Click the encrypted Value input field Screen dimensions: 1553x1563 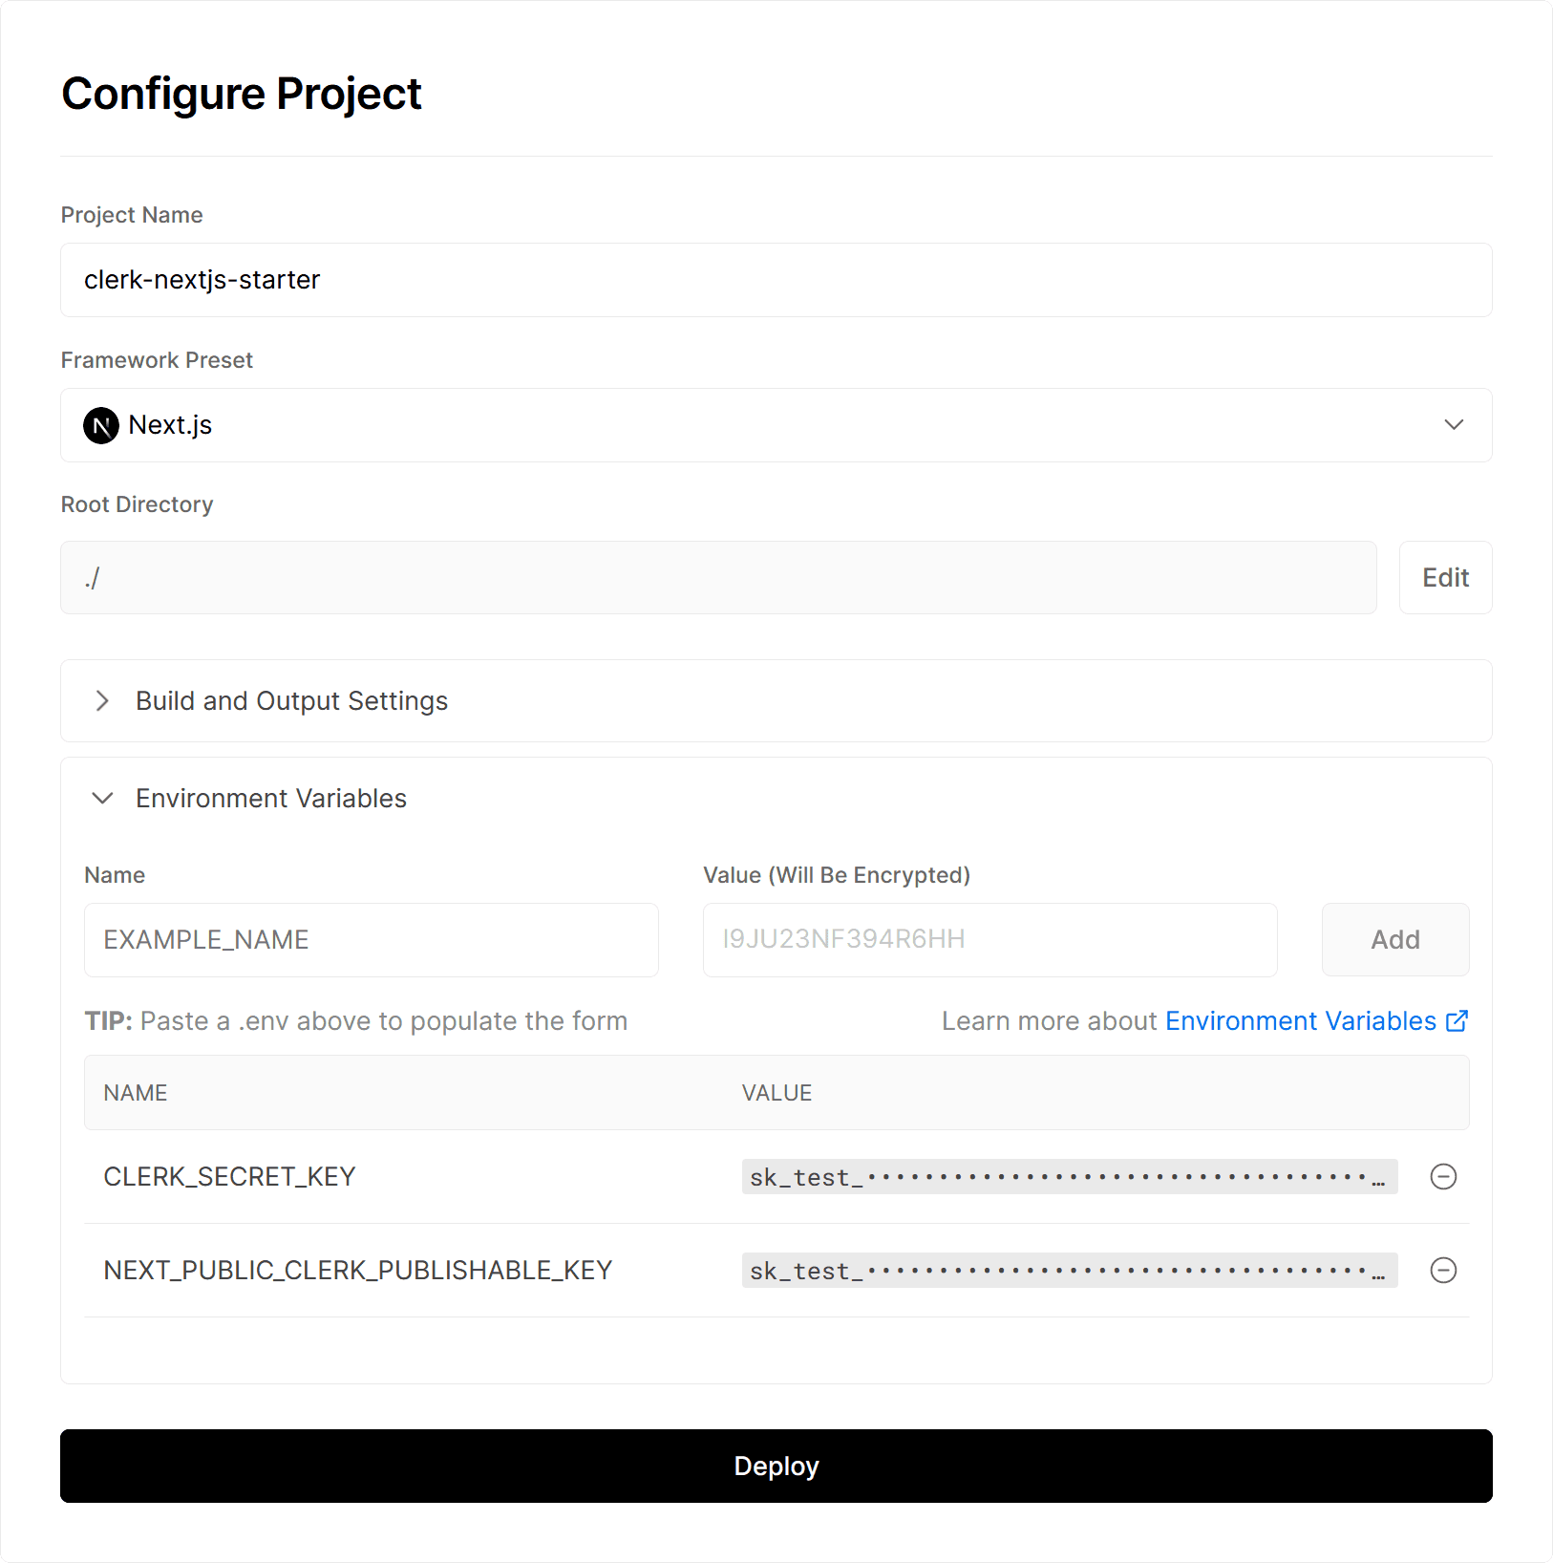click(x=989, y=939)
